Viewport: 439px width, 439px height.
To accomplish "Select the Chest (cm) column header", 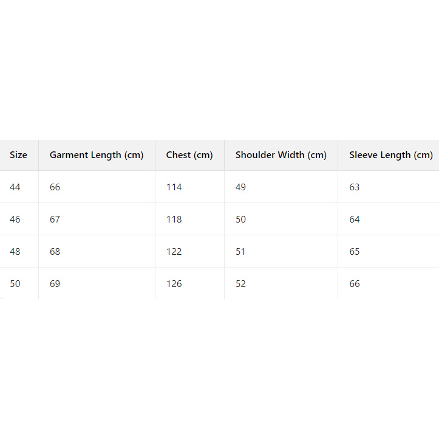I will tap(189, 155).
